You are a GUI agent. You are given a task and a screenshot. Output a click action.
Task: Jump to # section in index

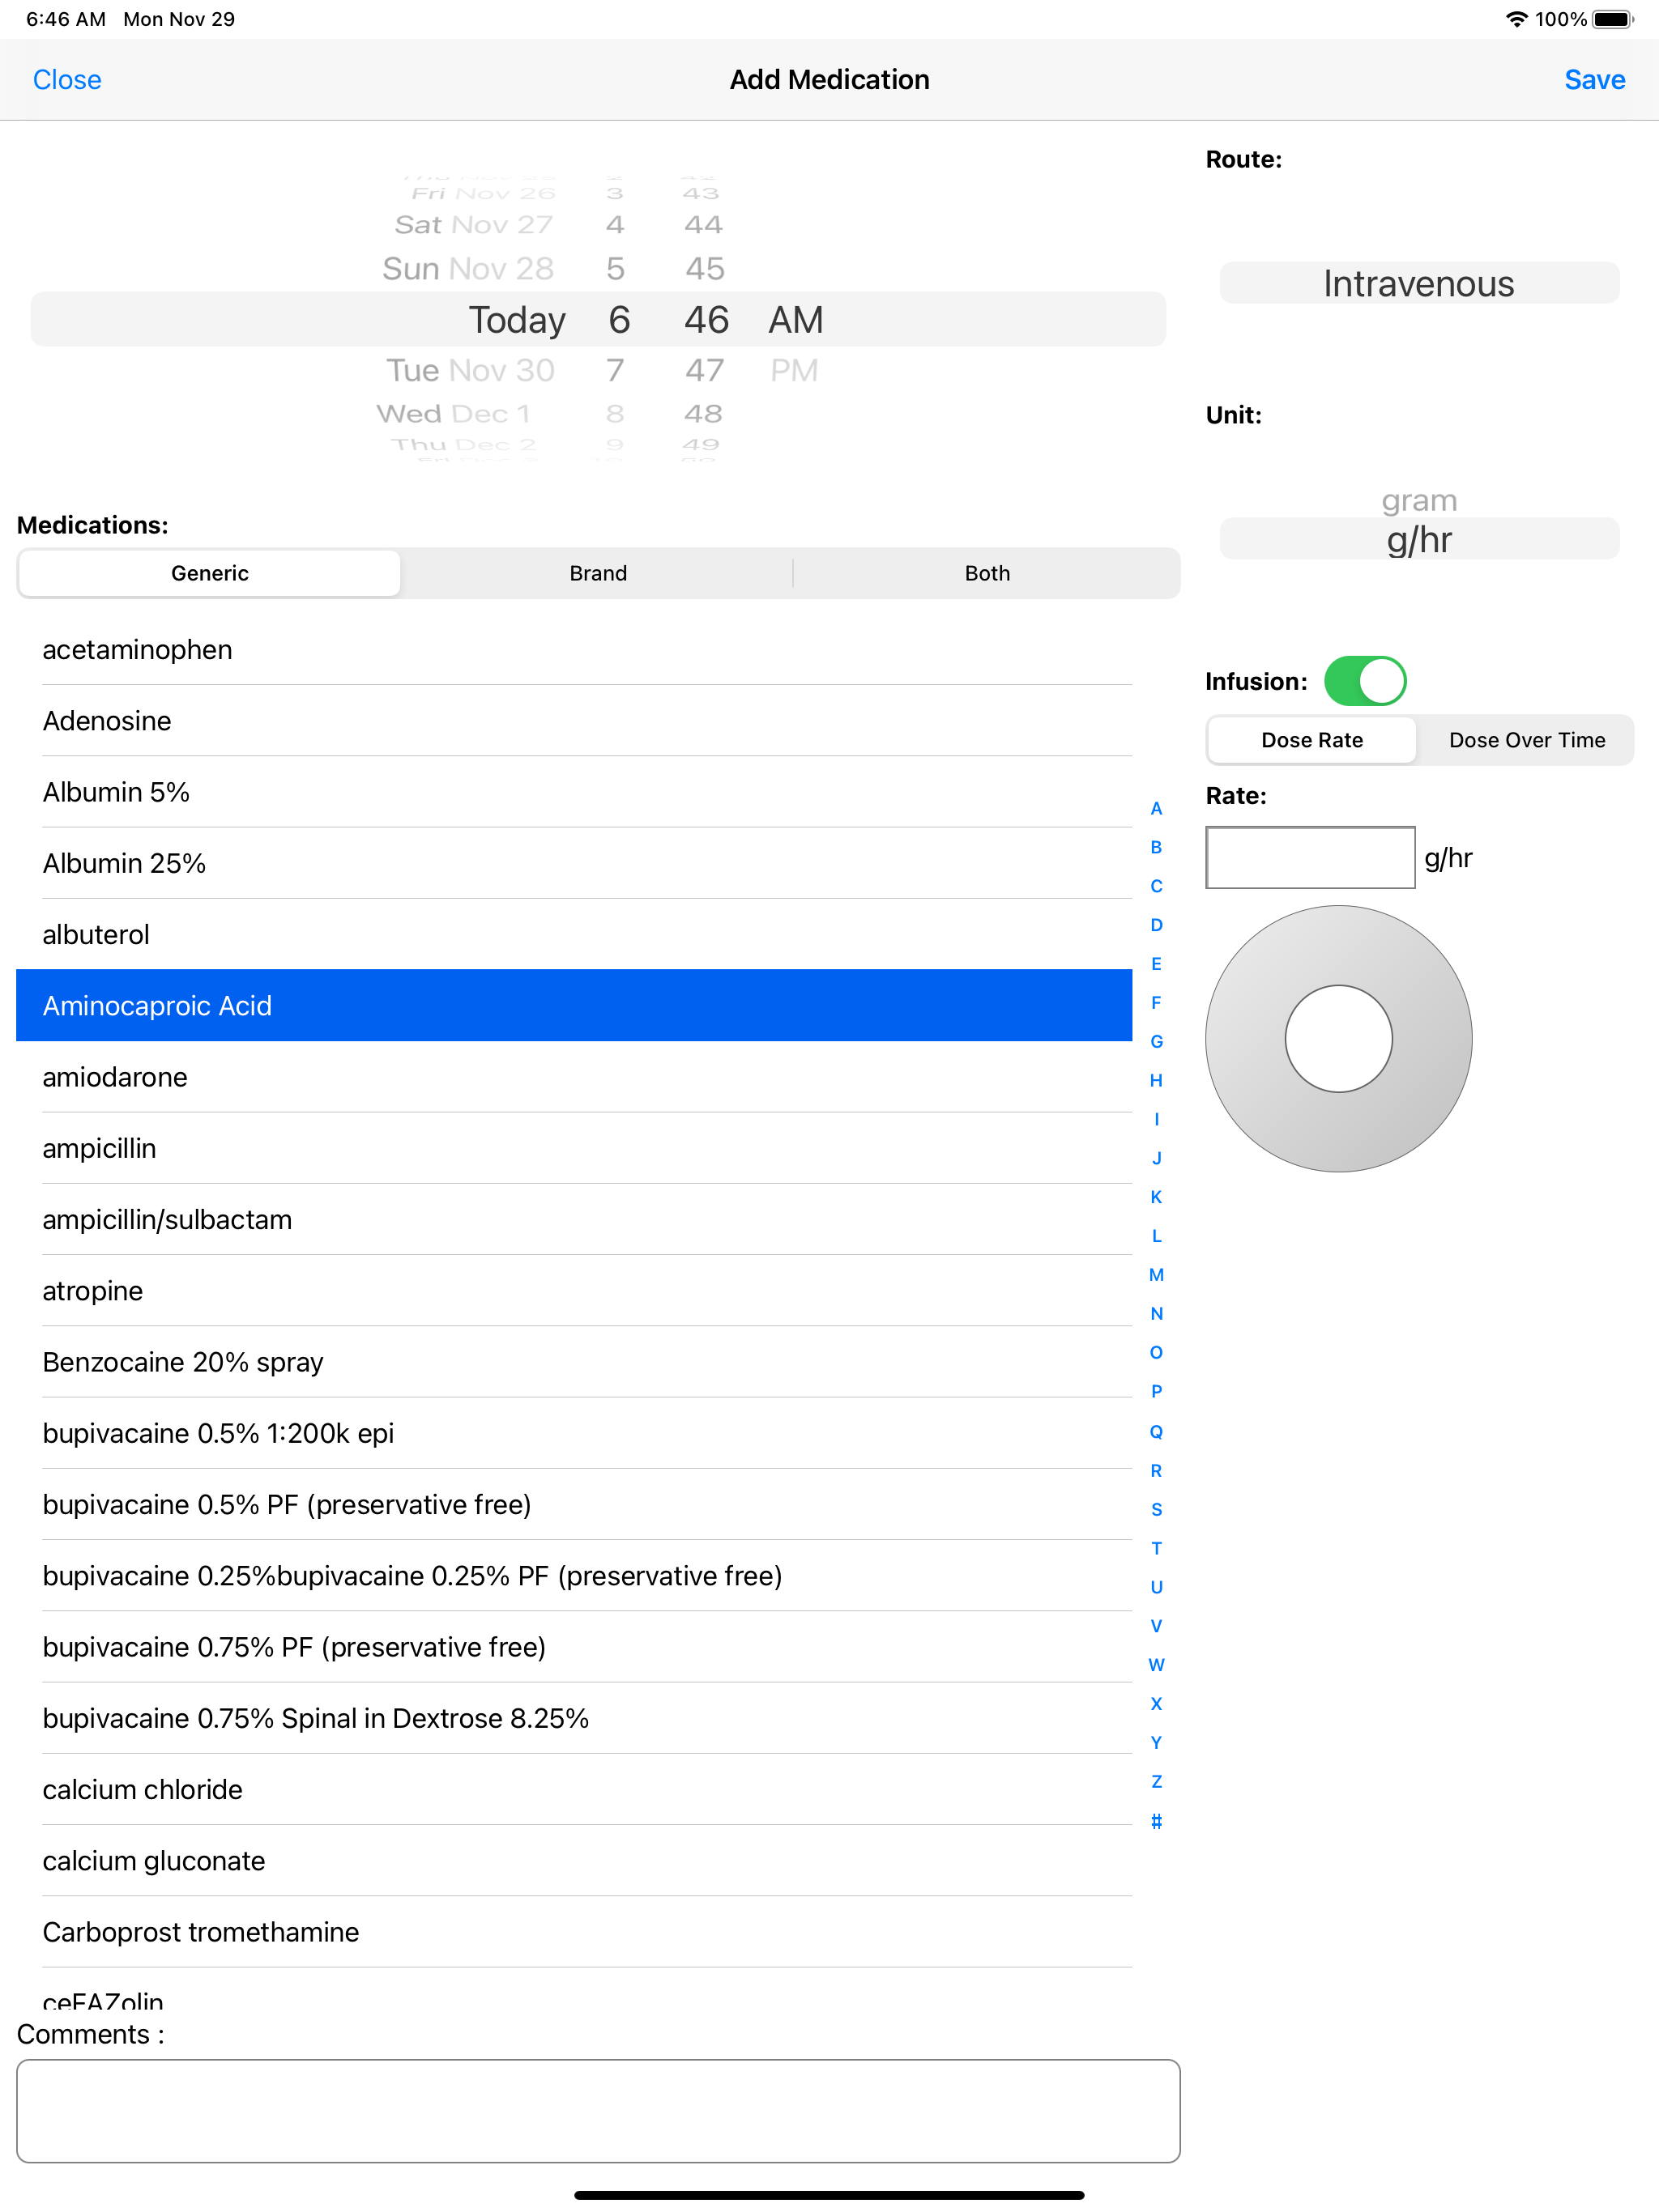click(1156, 1821)
